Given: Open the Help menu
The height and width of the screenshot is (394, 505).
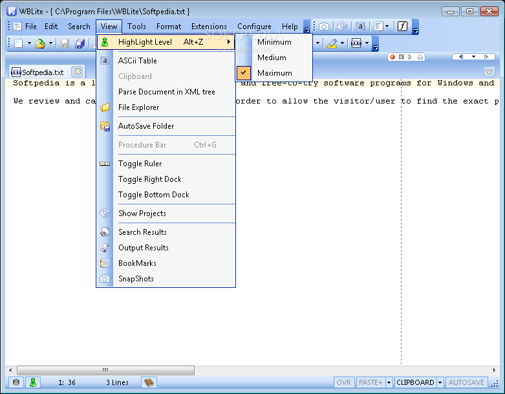Looking at the screenshot, I should [290, 27].
